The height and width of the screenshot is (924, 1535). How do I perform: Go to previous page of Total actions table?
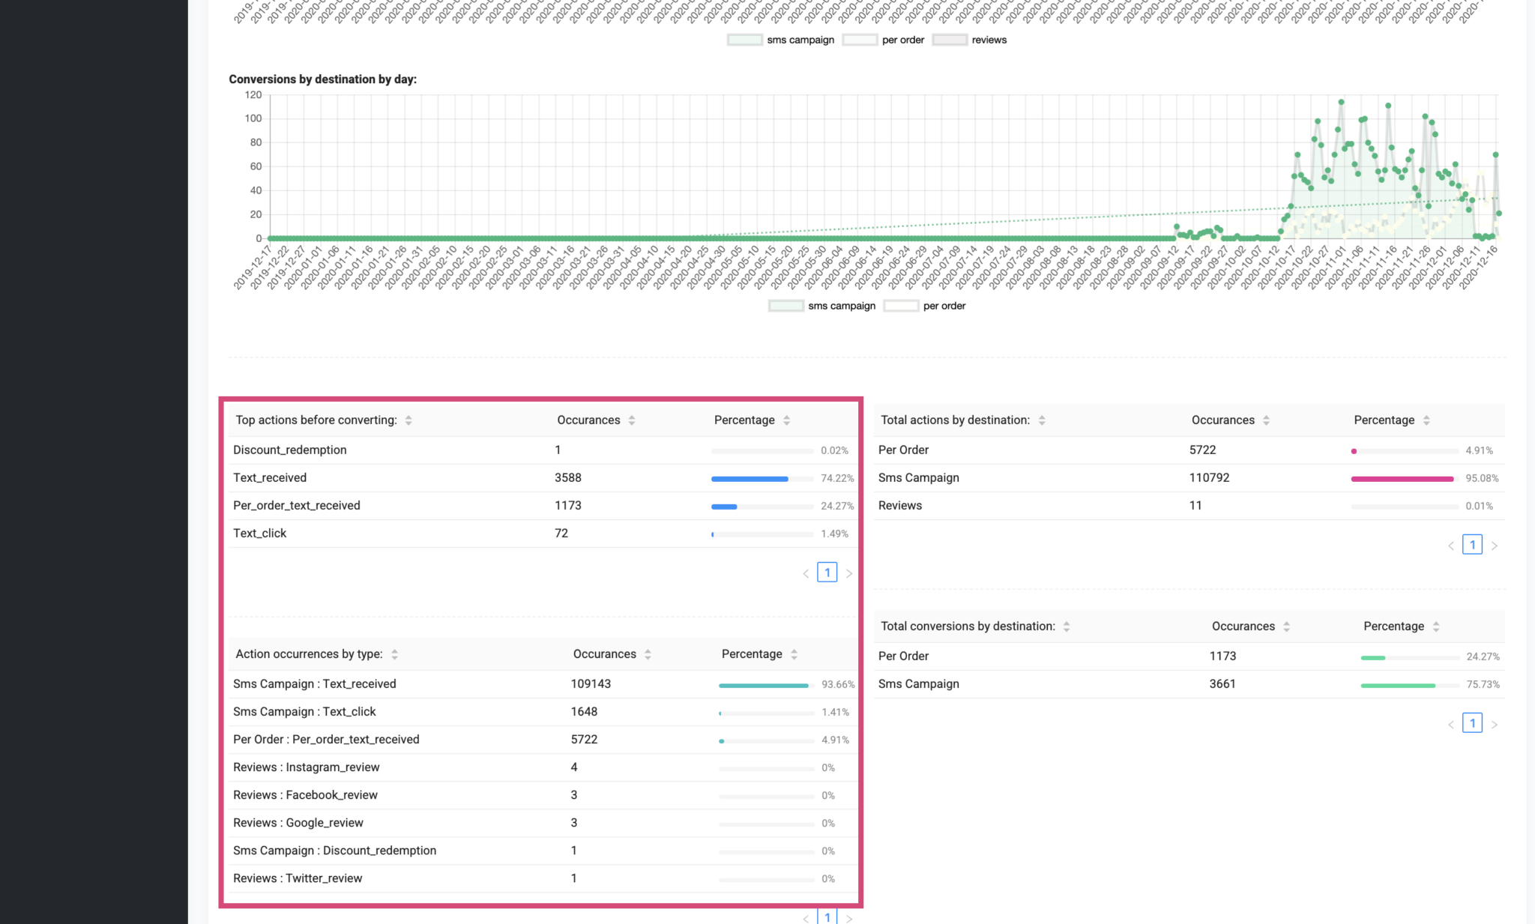click(1451, 546)
